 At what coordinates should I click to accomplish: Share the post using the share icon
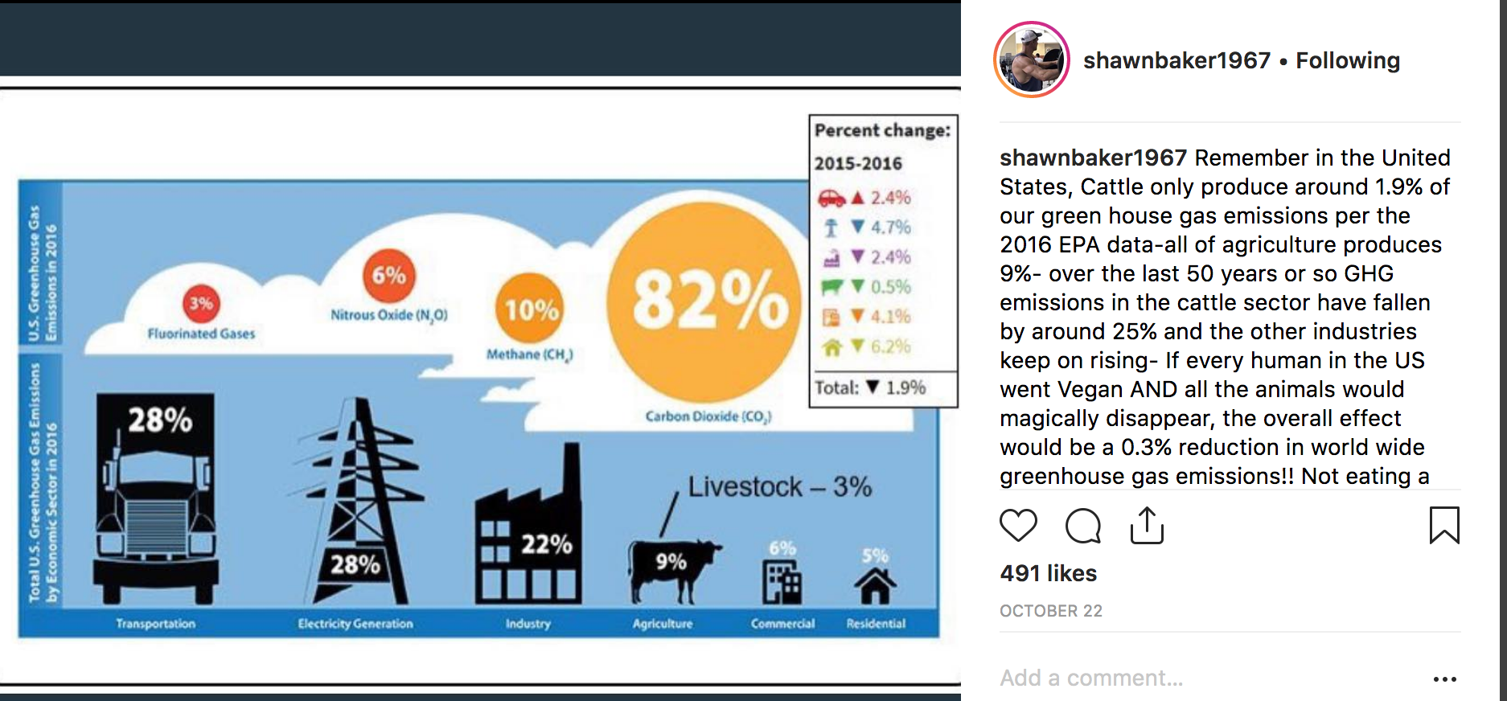(x=1147, y=526)
